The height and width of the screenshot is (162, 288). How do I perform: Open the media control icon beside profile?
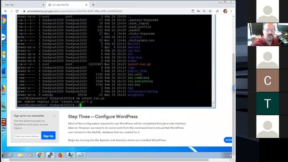point(217,11)
